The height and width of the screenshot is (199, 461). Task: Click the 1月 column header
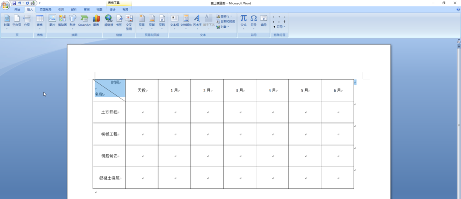(174, 90)
